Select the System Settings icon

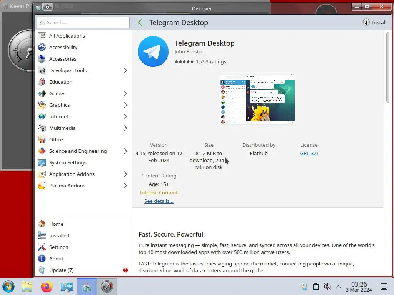[x=42, y=163]
